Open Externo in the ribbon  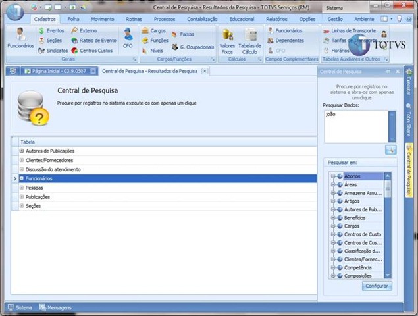pos(84,31)
